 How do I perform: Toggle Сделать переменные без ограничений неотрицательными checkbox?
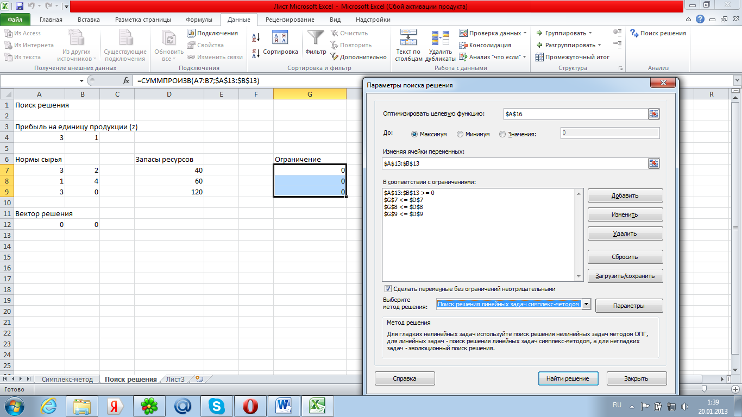click(x=388, y=289)
